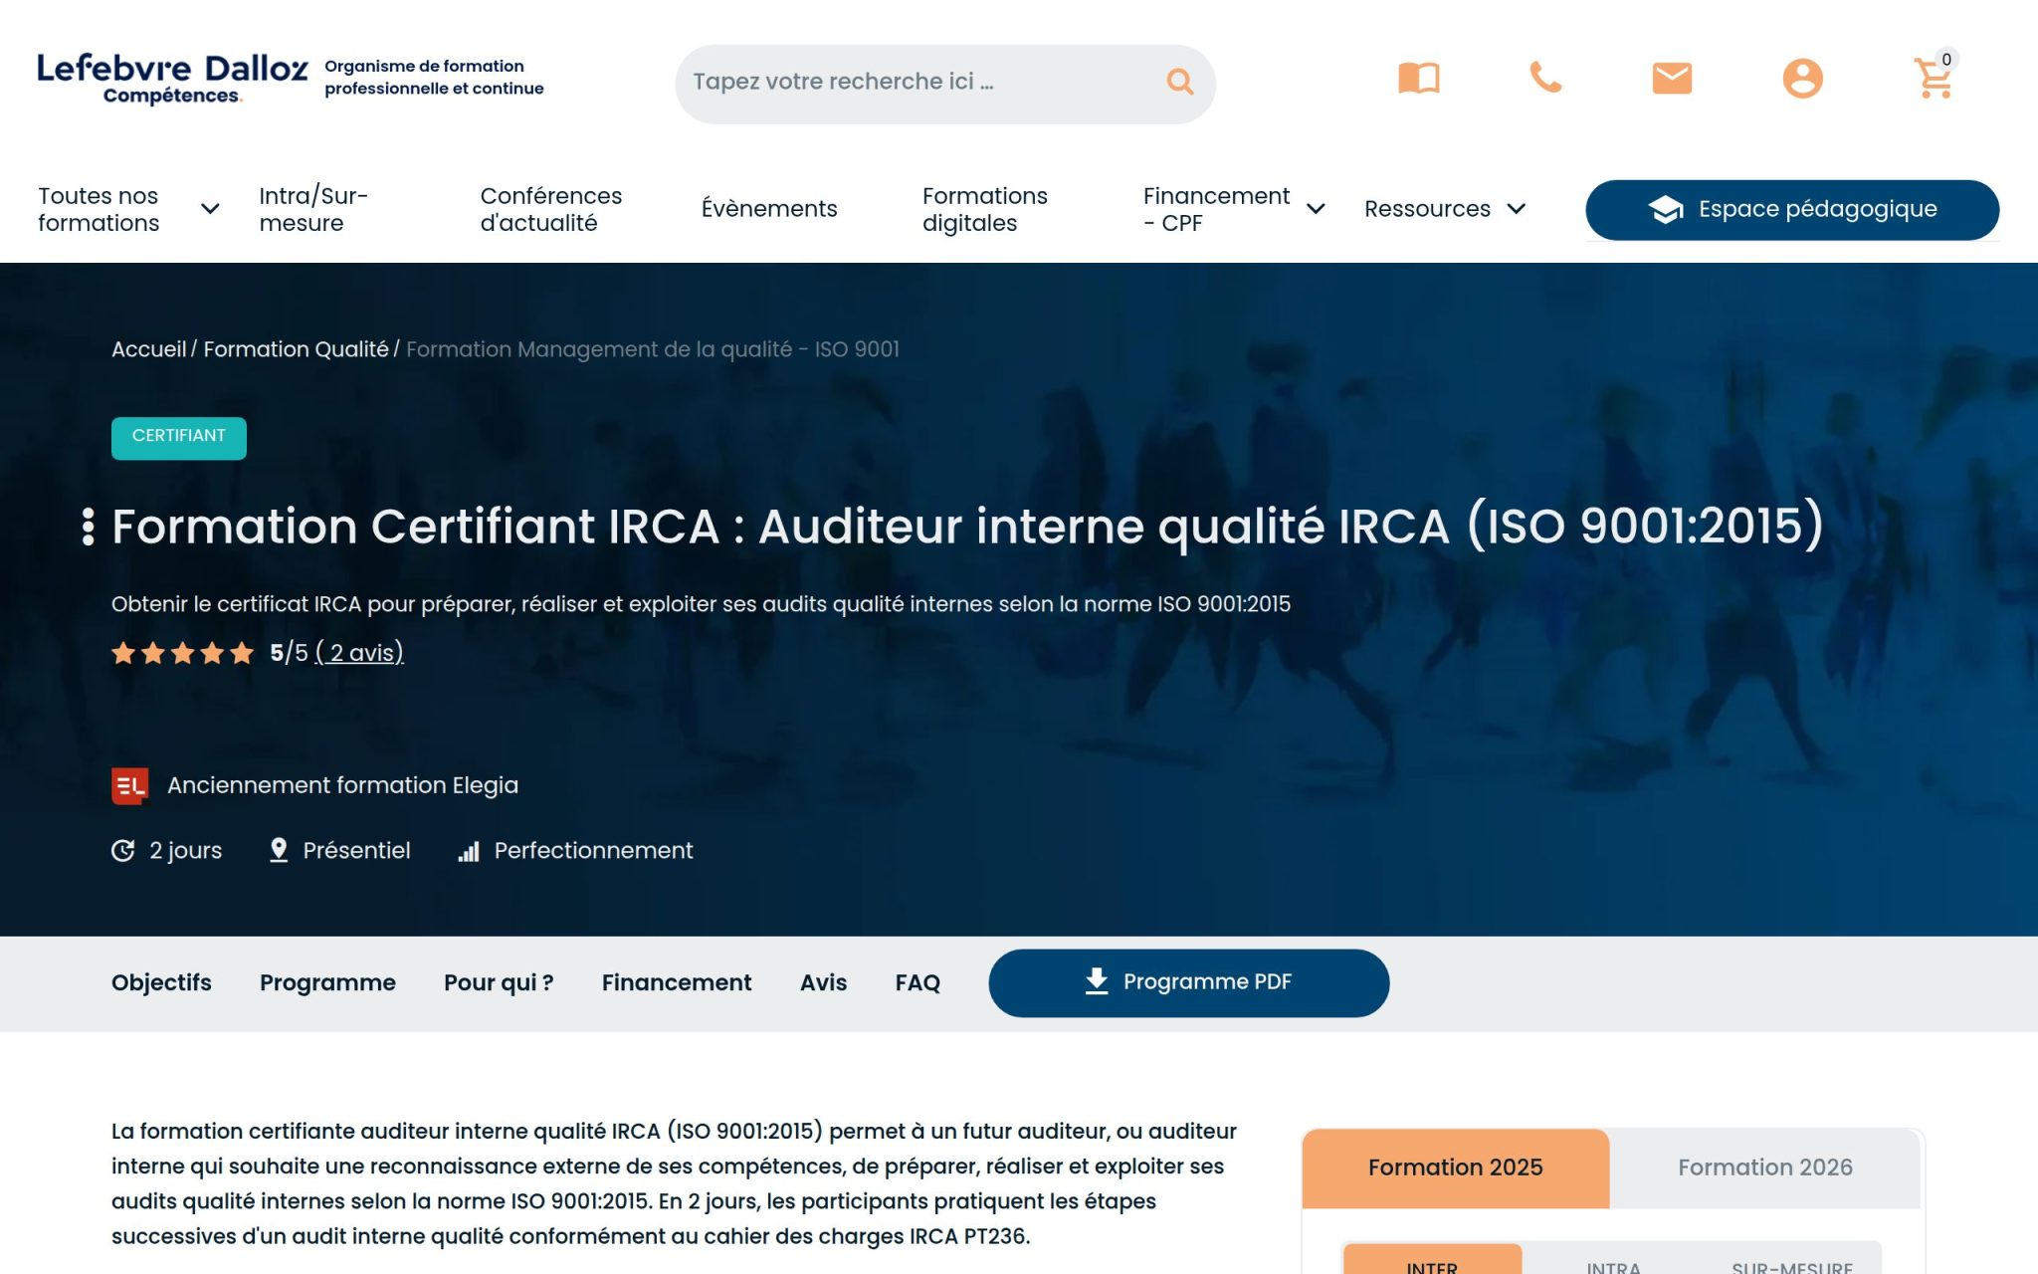Viewport: 2038px width, 1274px height.
Task: Click the Lefebvre Dalloz Compétences logo
Action: (172, 79)
